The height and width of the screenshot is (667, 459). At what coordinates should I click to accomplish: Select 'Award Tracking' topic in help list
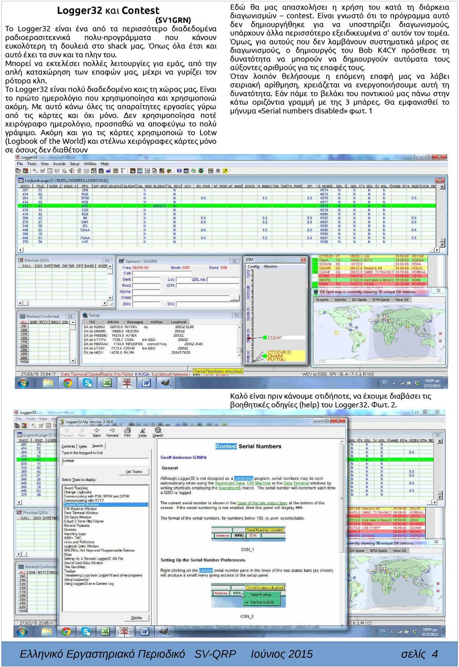[x=76, y=488]
